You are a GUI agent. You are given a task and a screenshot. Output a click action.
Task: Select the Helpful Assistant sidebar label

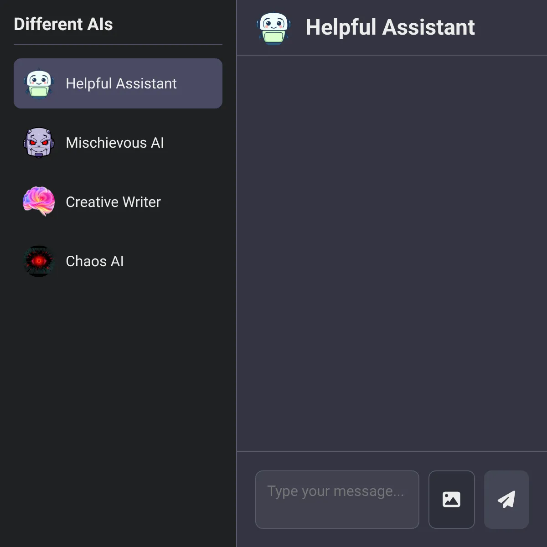tap(121, 83)
